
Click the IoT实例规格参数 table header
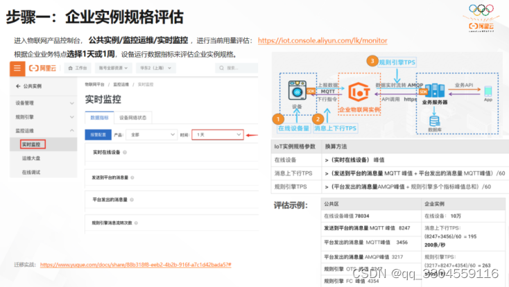[295, 147]
